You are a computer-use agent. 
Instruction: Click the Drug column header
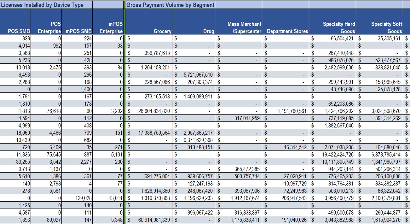click(x=208, y=31)
